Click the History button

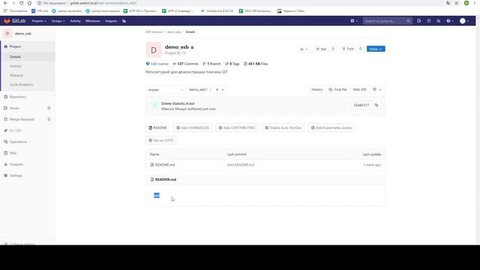click(316, 89)
